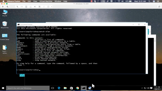Click the Command Prompt title bar icon
The width and height of the screenshot is (162, 91).
18,25
